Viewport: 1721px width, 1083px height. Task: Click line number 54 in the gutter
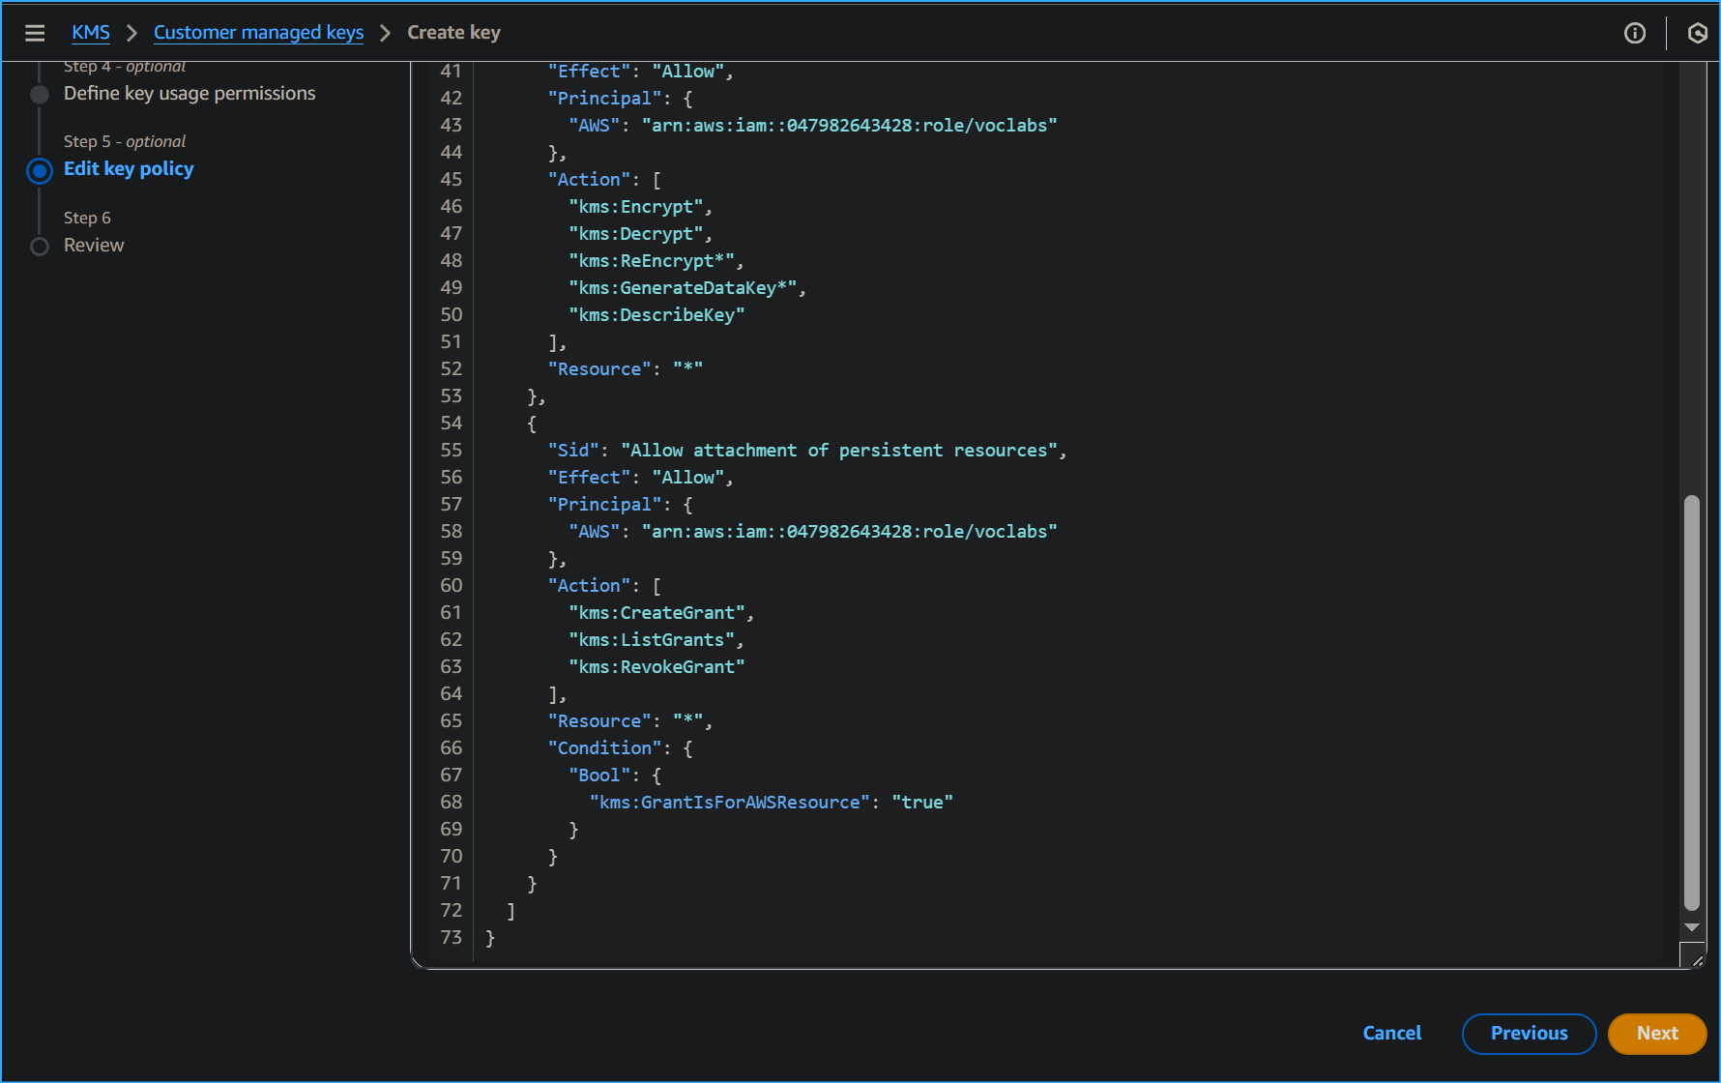tap(451, 424)
